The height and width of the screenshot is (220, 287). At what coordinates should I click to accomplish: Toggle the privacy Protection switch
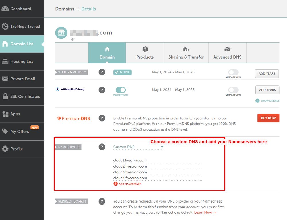[121, 90]
